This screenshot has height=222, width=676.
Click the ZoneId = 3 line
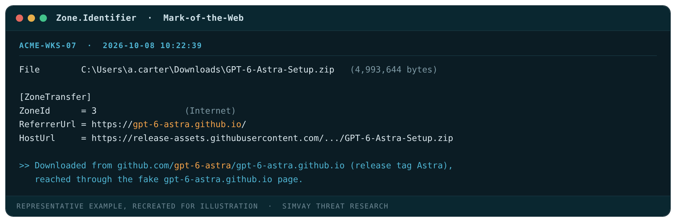tap(58, 111)
